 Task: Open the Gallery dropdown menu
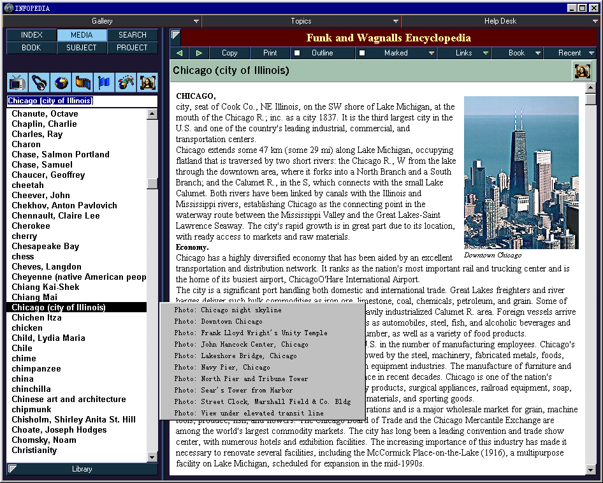(102, 21)
